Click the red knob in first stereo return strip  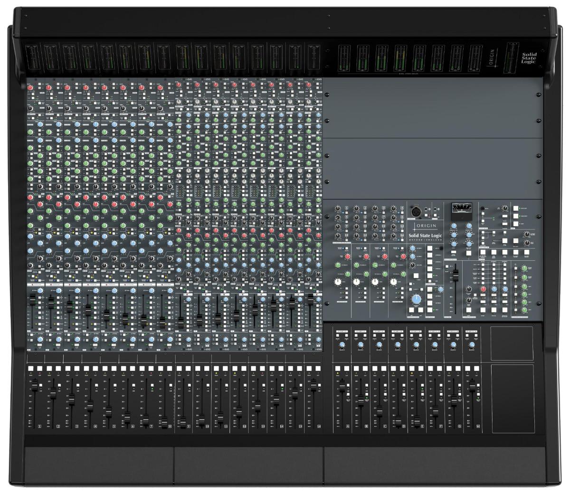[x=347, y=256]
